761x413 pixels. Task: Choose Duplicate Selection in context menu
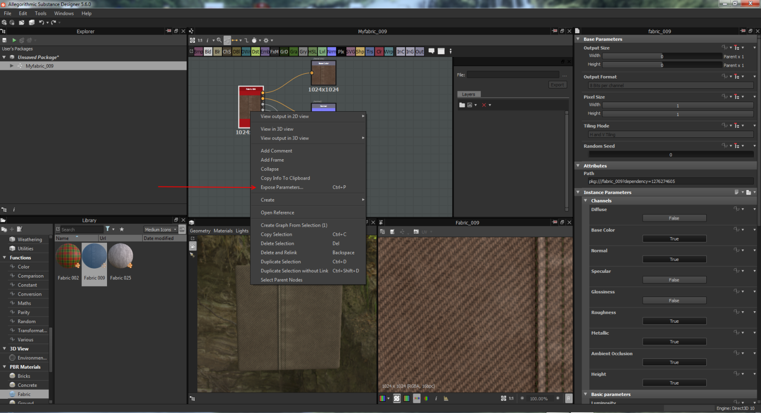coord(308,262)
